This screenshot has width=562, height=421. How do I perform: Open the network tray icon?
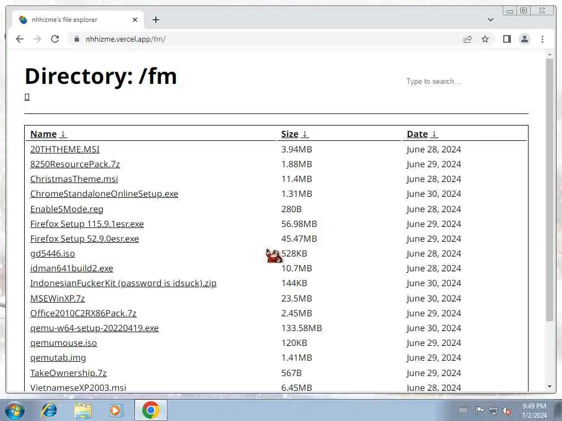coord(493,411)
